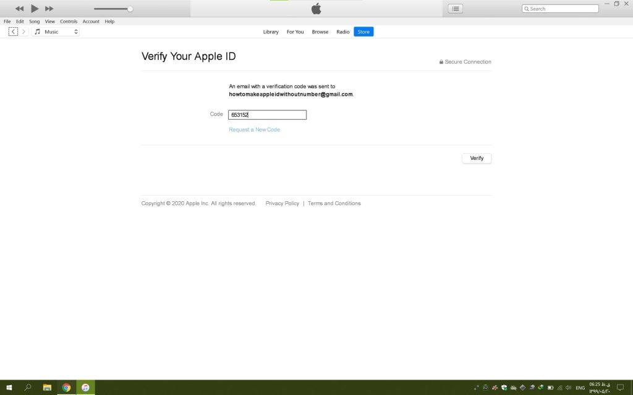Click the Verify button
633x395 pixels.
click(x=477, y=158)
